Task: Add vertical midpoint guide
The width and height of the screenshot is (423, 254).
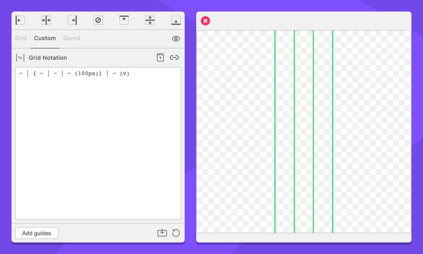Action: 46,20
